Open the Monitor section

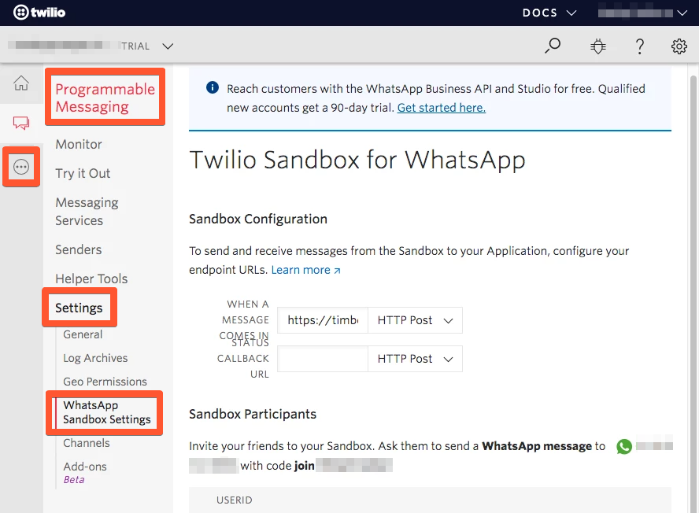79,145
